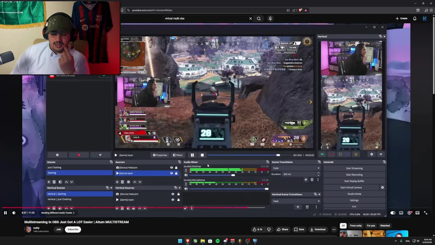This screenshot has height=245, width=435.
Task: Open YouTube notifications bell
Action: pyautogui.click(x=415, y=18)
